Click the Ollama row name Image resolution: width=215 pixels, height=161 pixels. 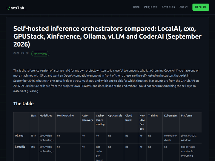pyautogui.click(x=19, y=136)
